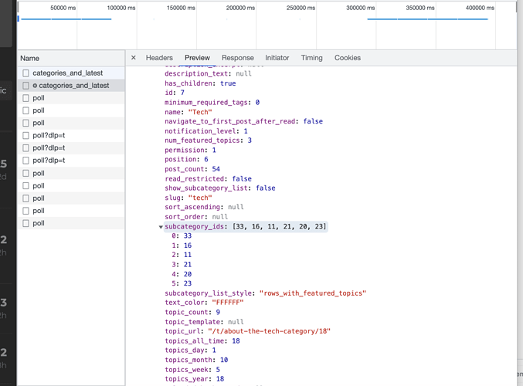Click the topic_url value string
The height and width of the screenshot is (386, 523).
pos(269,331)
